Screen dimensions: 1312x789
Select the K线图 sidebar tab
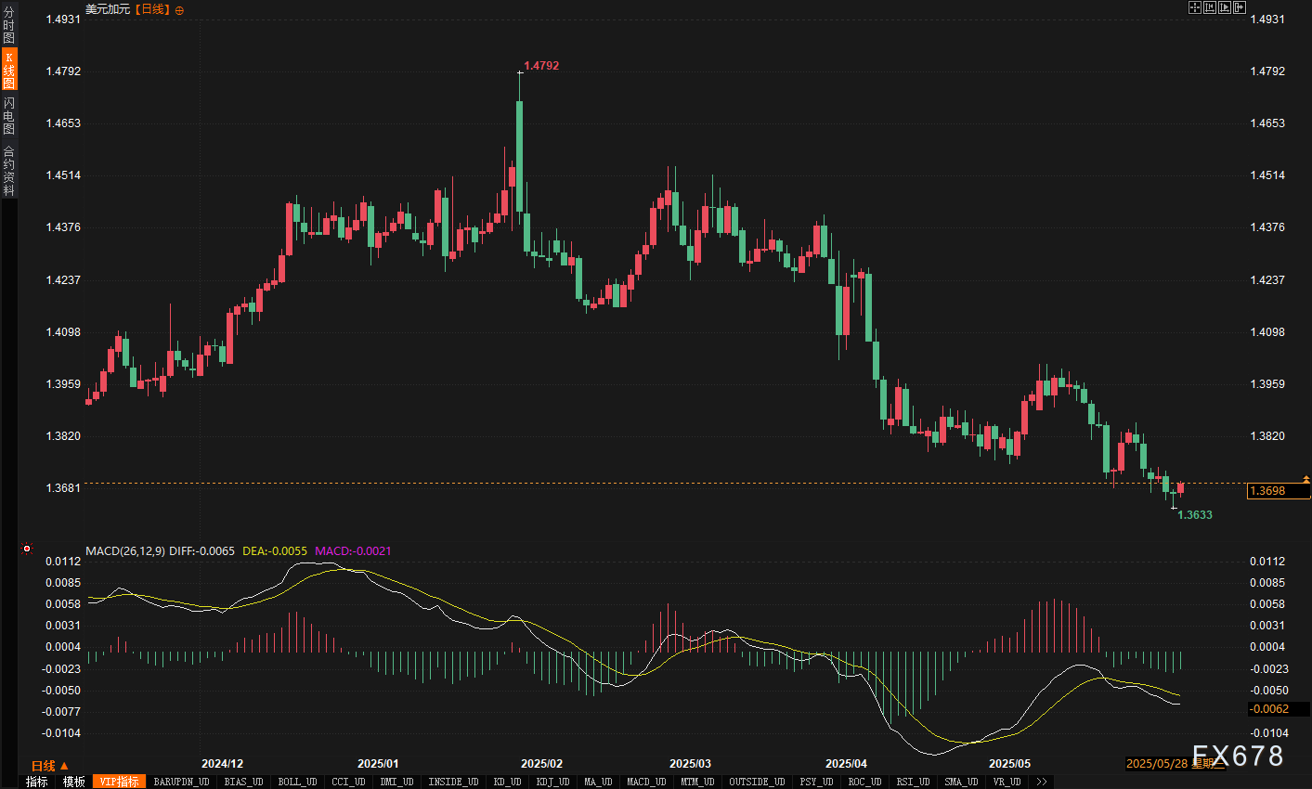(x=8, y=70)
